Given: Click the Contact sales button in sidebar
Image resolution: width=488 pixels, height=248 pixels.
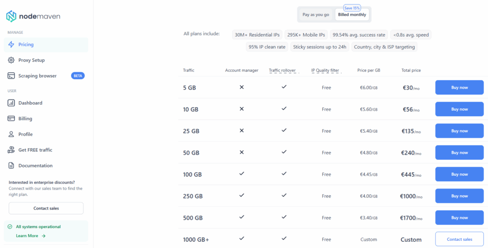Looking at the screenshot, I should (x=46, y=208).
